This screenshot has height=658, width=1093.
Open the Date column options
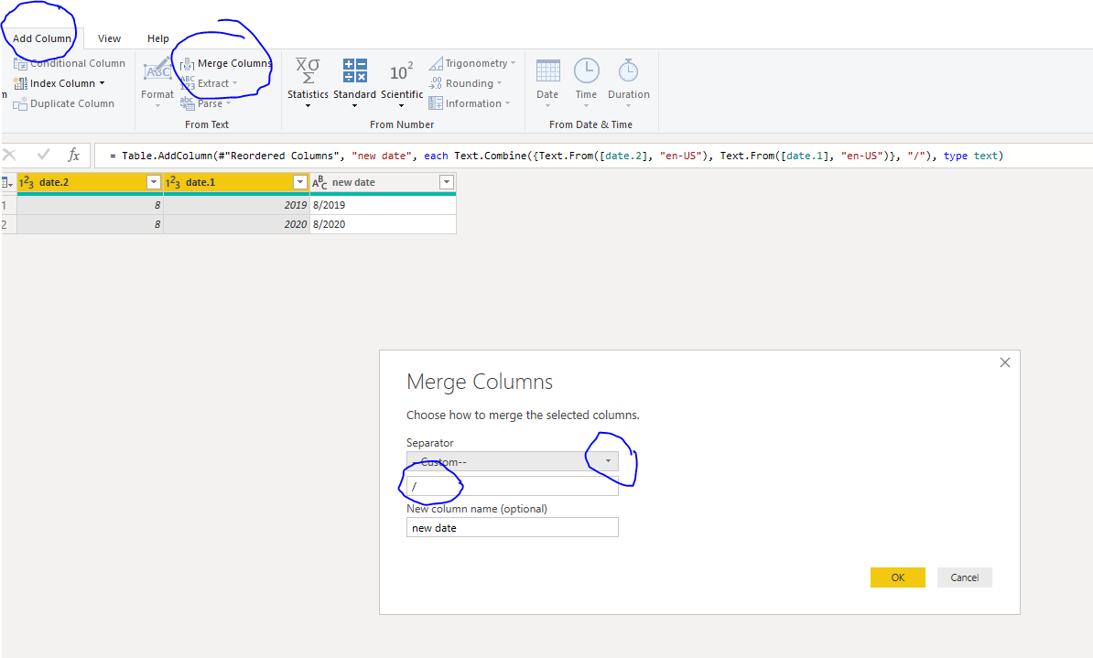pyautogui.click(x=547, y=82)
